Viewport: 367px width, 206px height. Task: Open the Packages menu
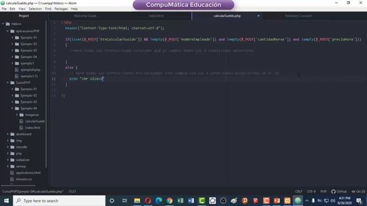tap(61, 9)
